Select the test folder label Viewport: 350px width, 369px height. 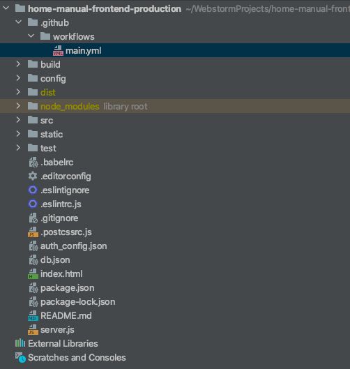[x=48, y=149]
